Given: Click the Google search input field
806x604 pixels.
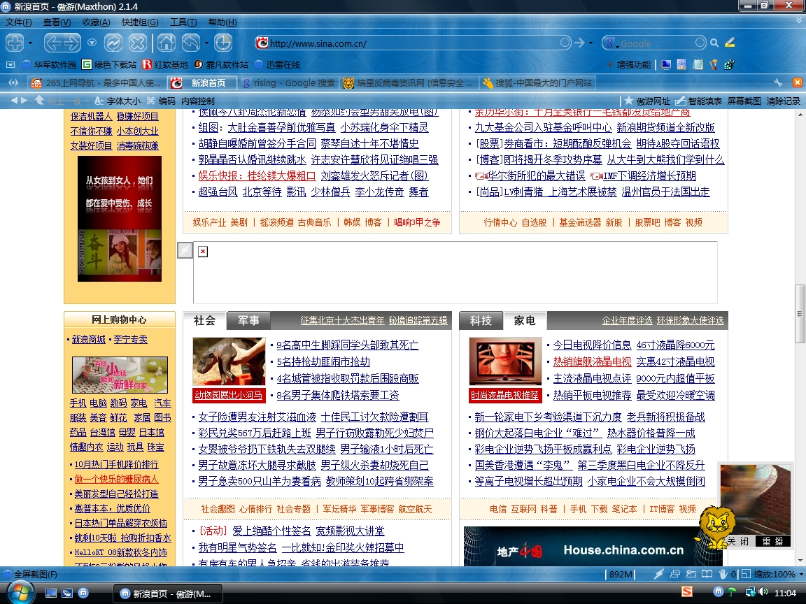Looking at the screenshot, I should tap(656, 43).
